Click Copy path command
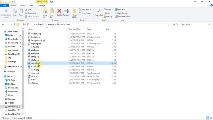The height and width of the screenshot is (120, 213). (31, 13)
